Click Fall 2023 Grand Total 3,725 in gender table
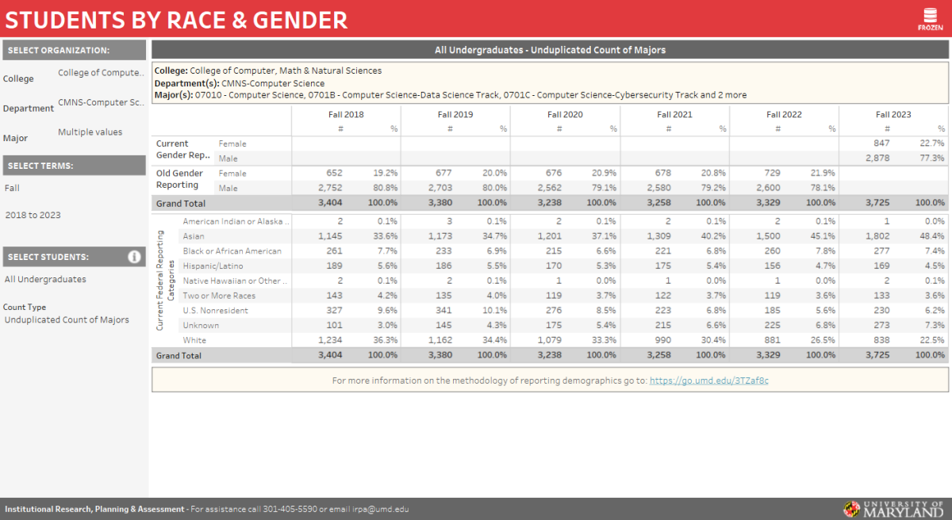This screenshot has width=952, height=520. coord(876,203)
